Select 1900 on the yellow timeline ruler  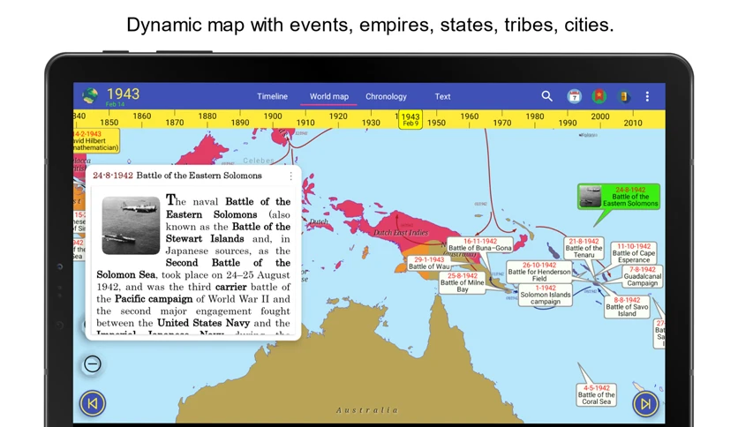point(273,116)
